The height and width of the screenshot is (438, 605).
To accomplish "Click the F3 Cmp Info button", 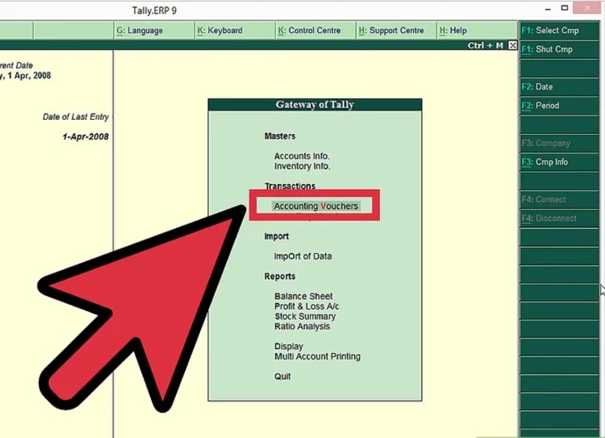I will tap(558, 162).
